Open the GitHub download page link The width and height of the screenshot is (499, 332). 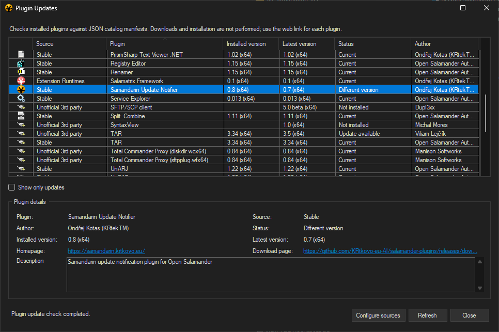[390, 251]
